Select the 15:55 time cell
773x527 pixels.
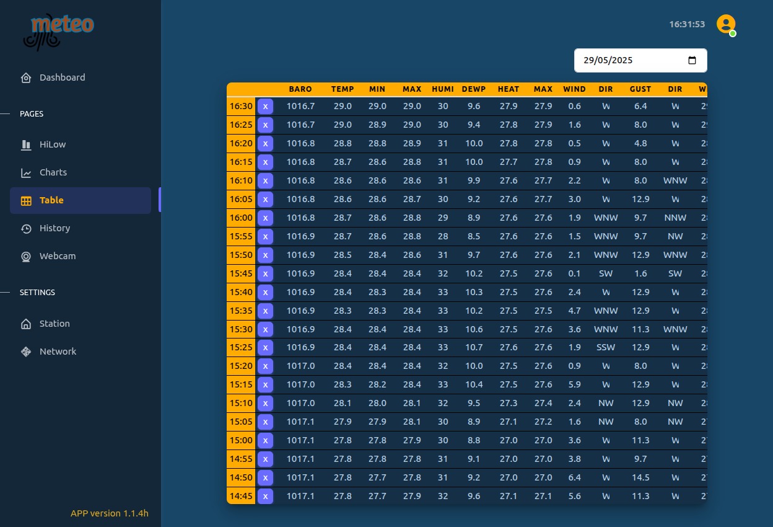click(x=241, y=236)
